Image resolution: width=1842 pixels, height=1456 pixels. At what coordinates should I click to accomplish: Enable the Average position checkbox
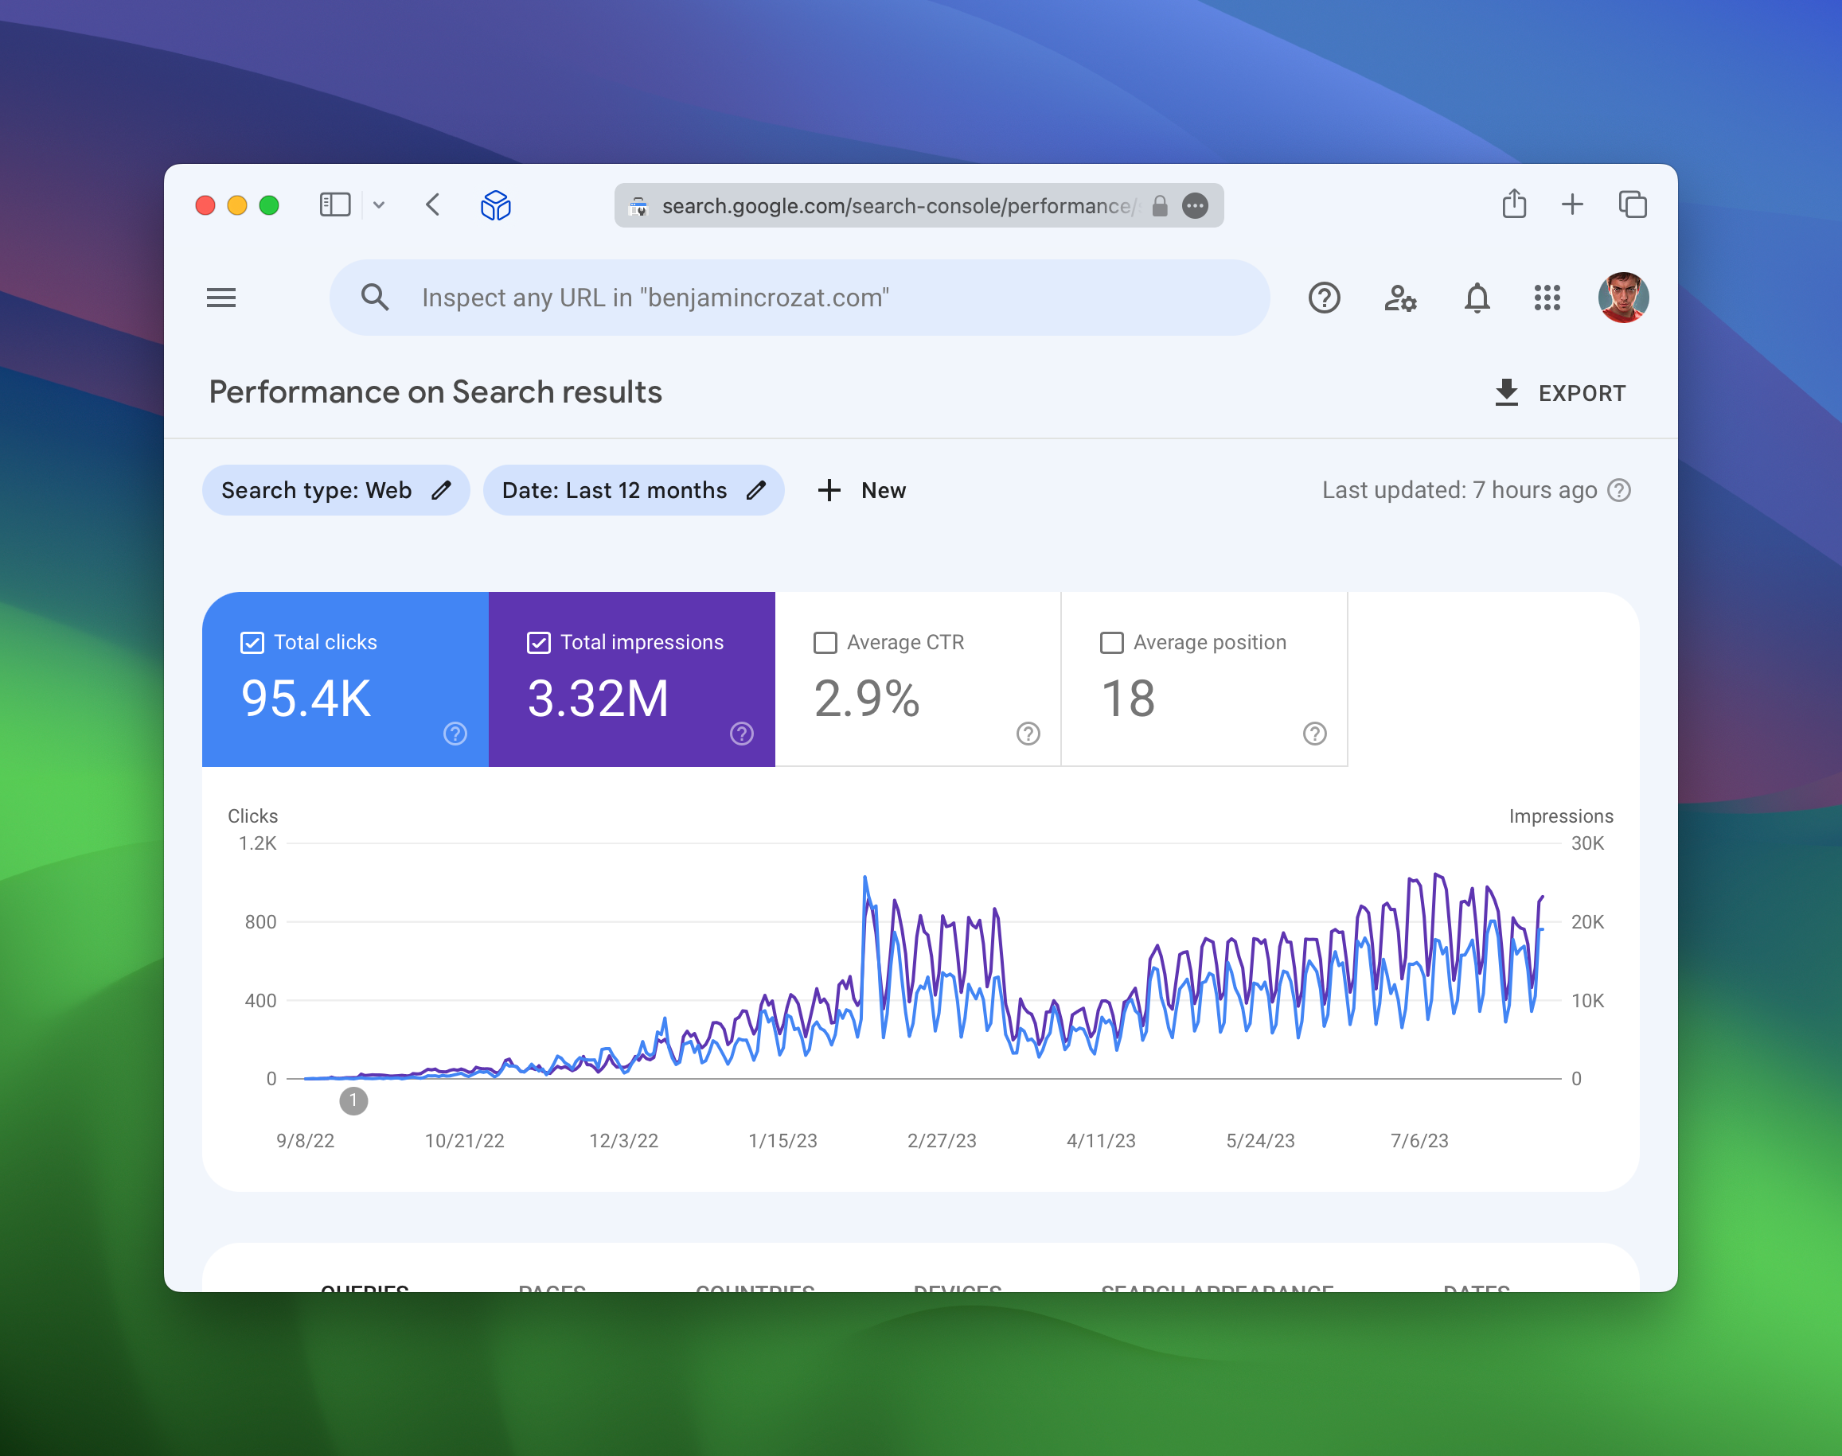(x=1112, y=643)
